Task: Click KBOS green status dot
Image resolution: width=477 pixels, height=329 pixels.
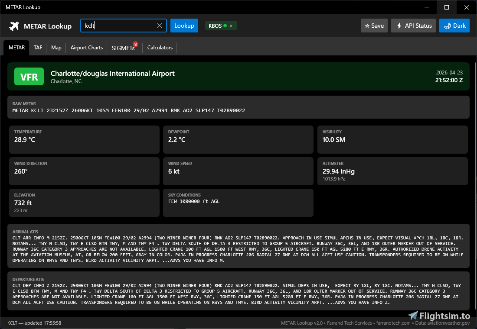Action: (x=225, y=26)
